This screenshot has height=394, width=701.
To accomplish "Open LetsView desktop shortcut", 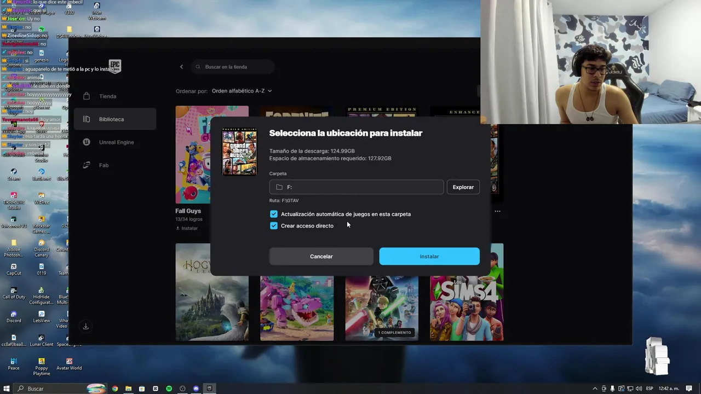I will click(x=41, y=316).
